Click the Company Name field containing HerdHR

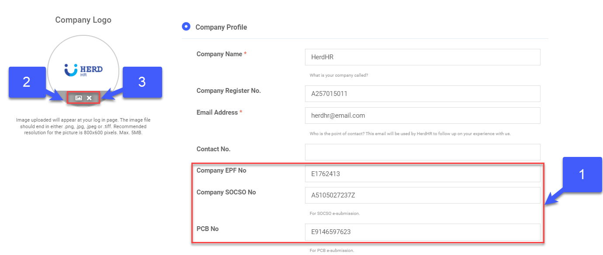[x=422, y=57]
